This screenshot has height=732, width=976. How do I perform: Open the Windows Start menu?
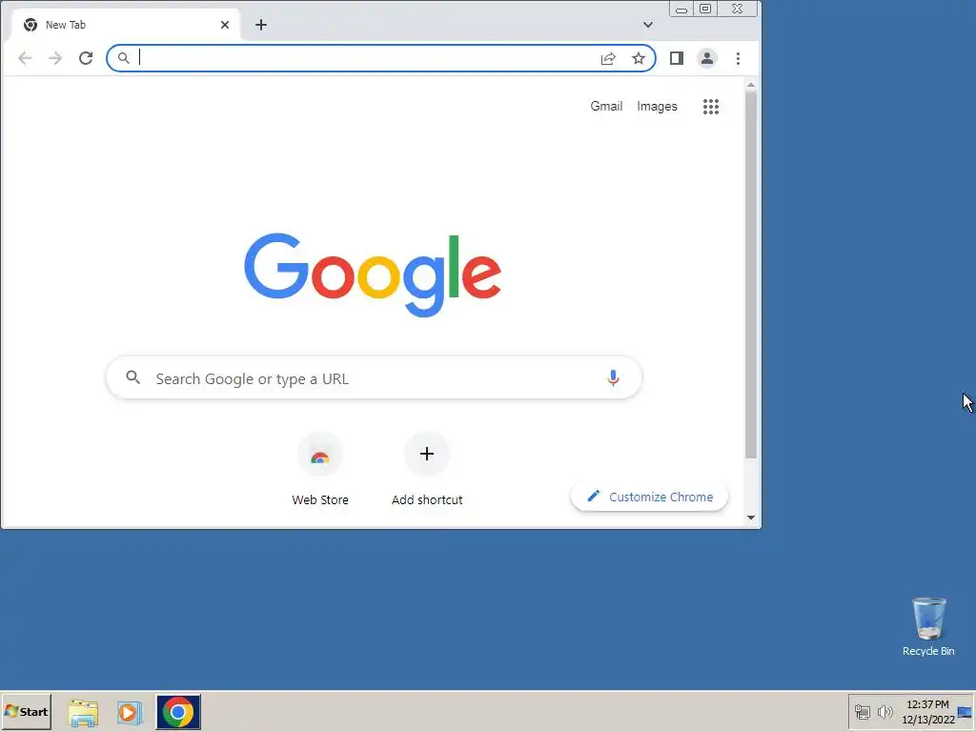click(x=26, y=711)
